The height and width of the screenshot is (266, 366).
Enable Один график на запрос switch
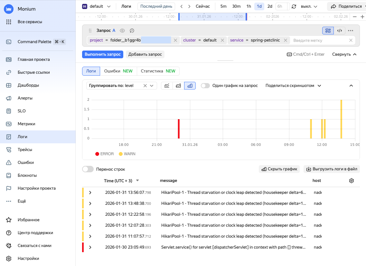click(x=205, y=86)
